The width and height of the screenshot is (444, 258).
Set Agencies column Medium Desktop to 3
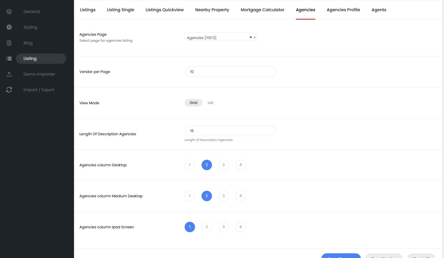tap(224, 196)
